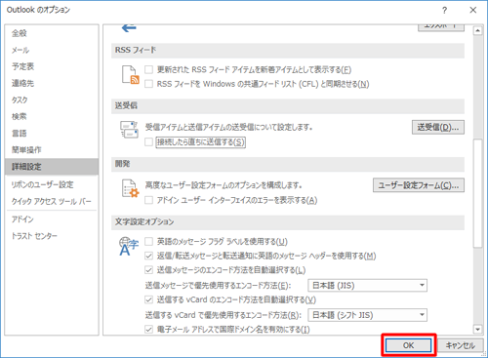488x358 pixels.
Task: Select 簡単操作 category
Action: click(x=52, y=150)
